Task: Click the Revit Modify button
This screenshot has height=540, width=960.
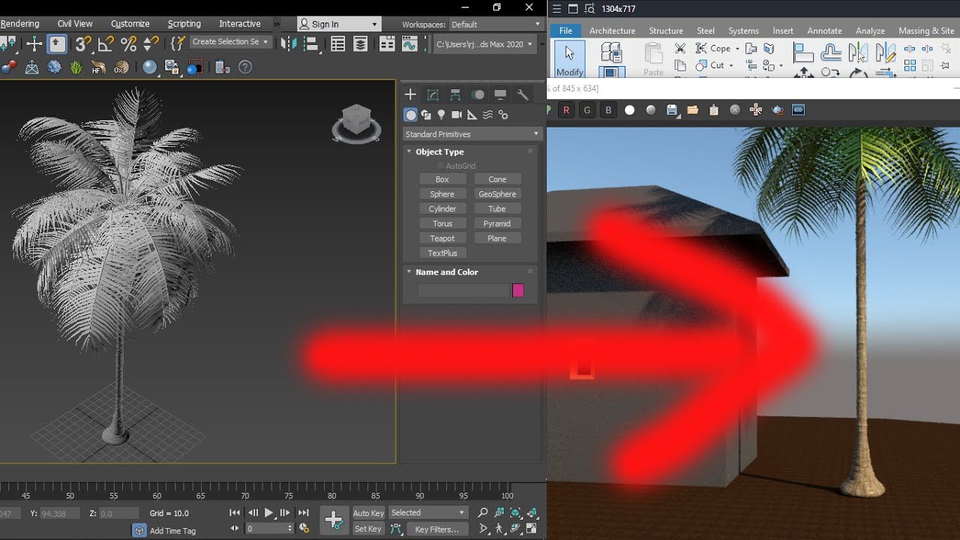Action: 569,58
